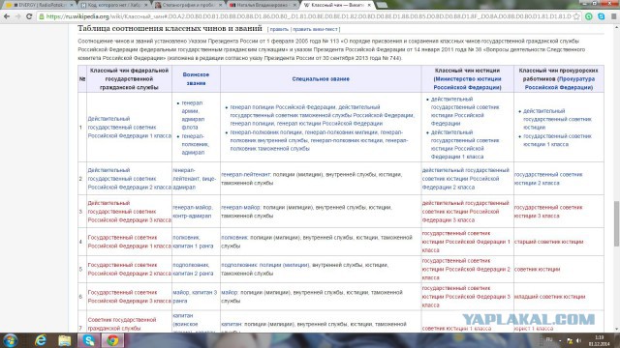
Task: Reload the Wikipedia page
Action: 29,16
